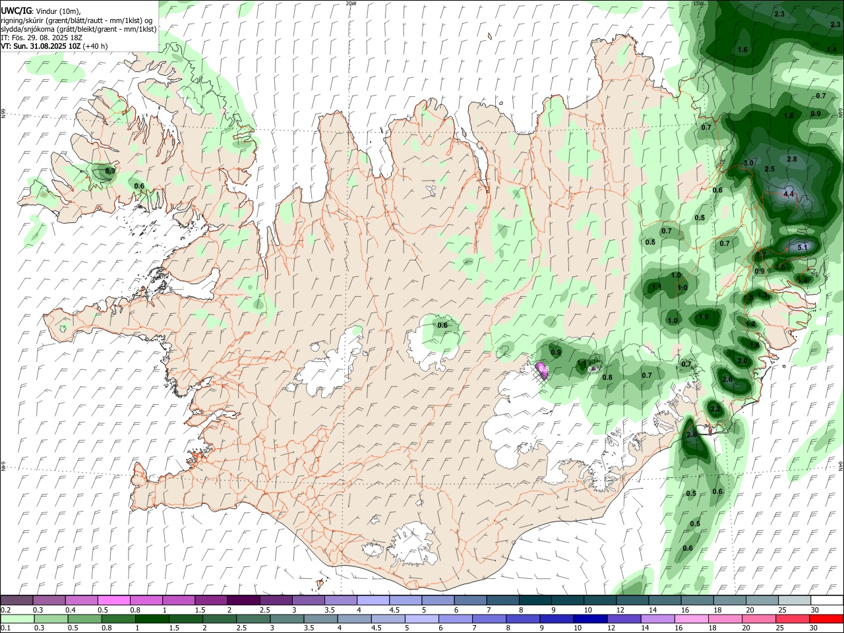The image size is (844, 633).
Task: Click the palest green first rain legend swatch
Action: point(18,618)
